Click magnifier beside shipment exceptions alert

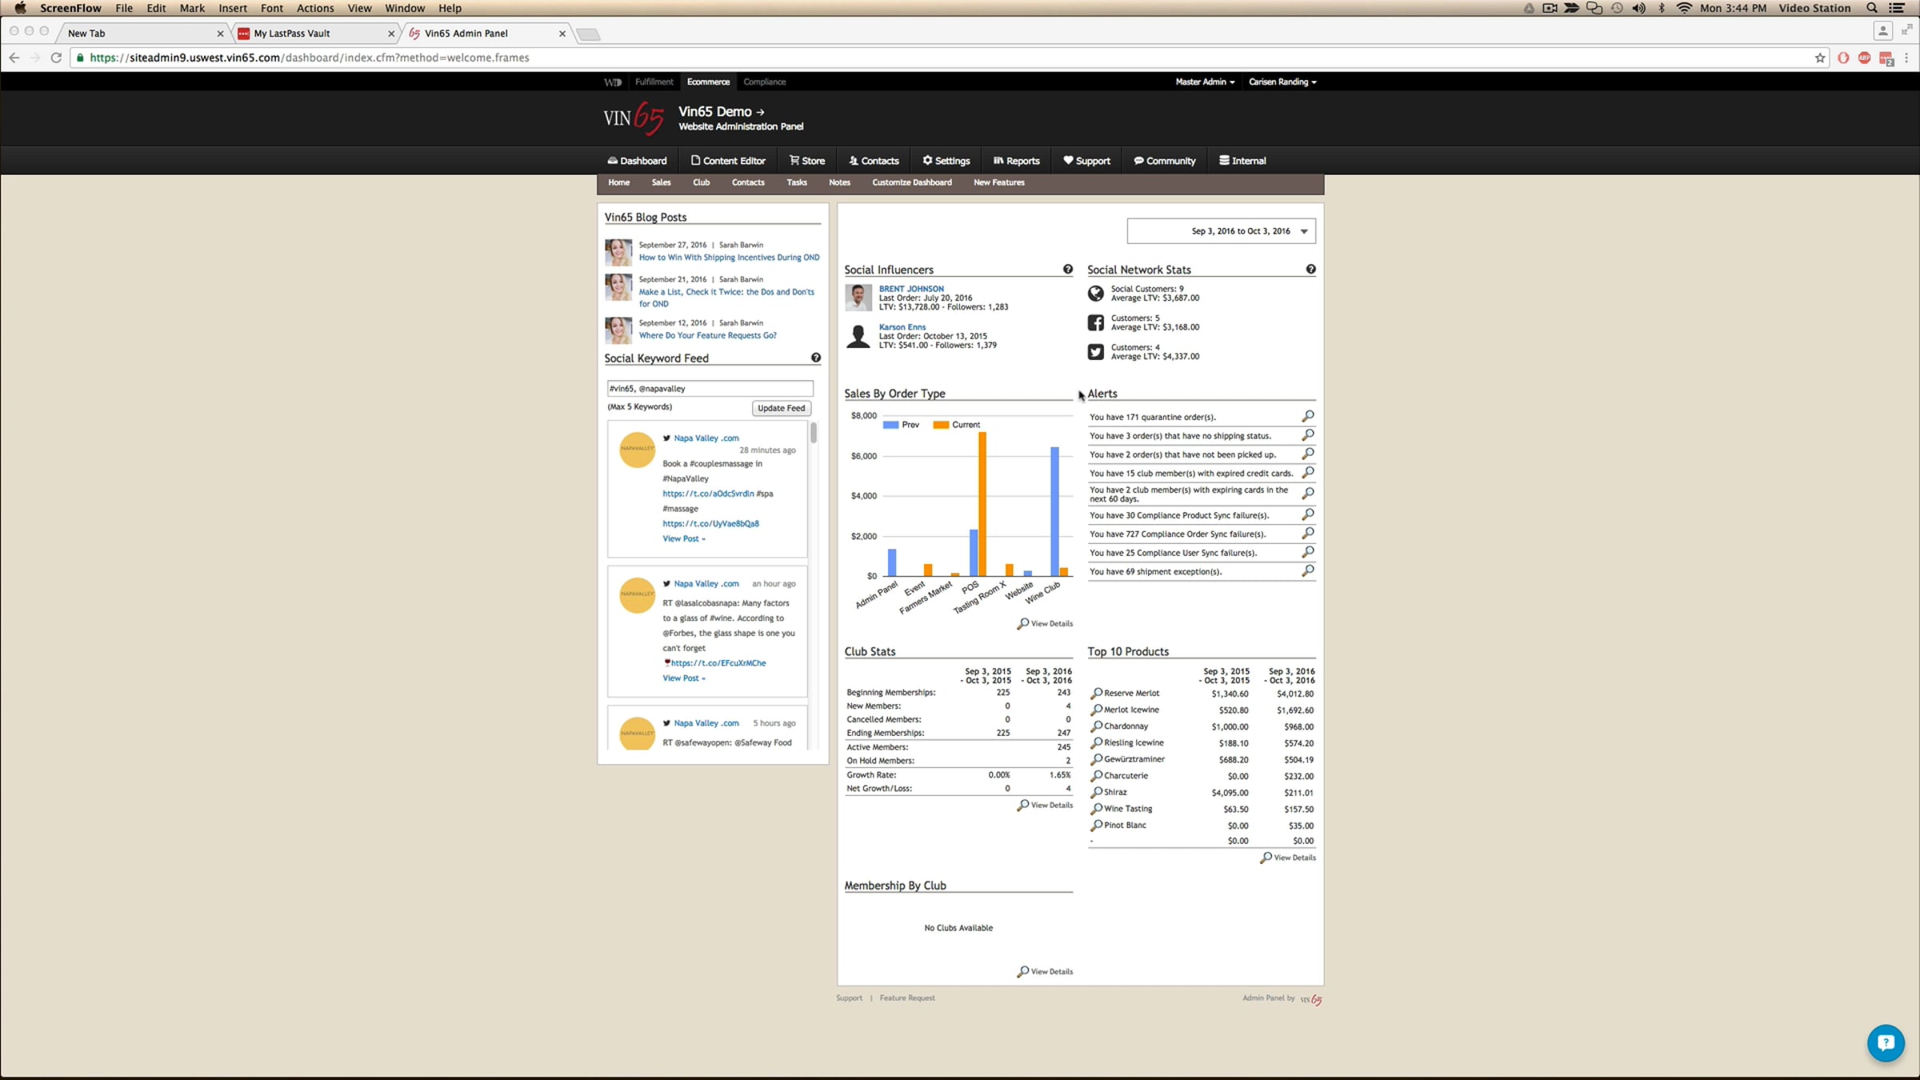coord(1308,570)
